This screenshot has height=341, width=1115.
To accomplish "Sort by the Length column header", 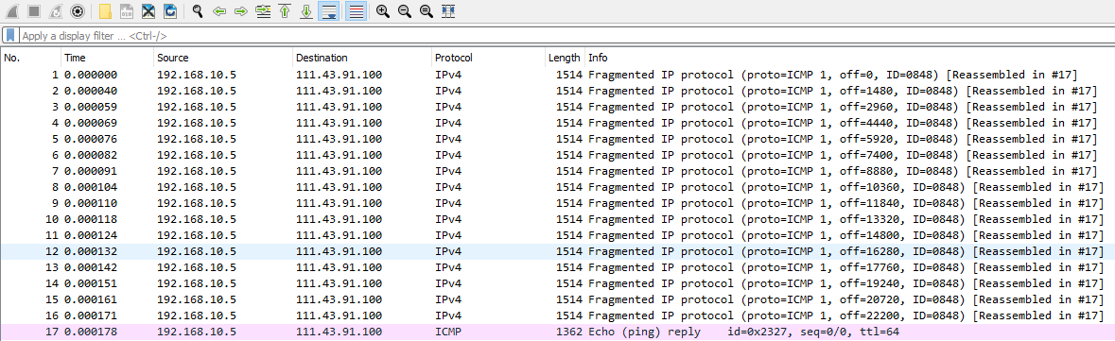I will pos(566,58).
